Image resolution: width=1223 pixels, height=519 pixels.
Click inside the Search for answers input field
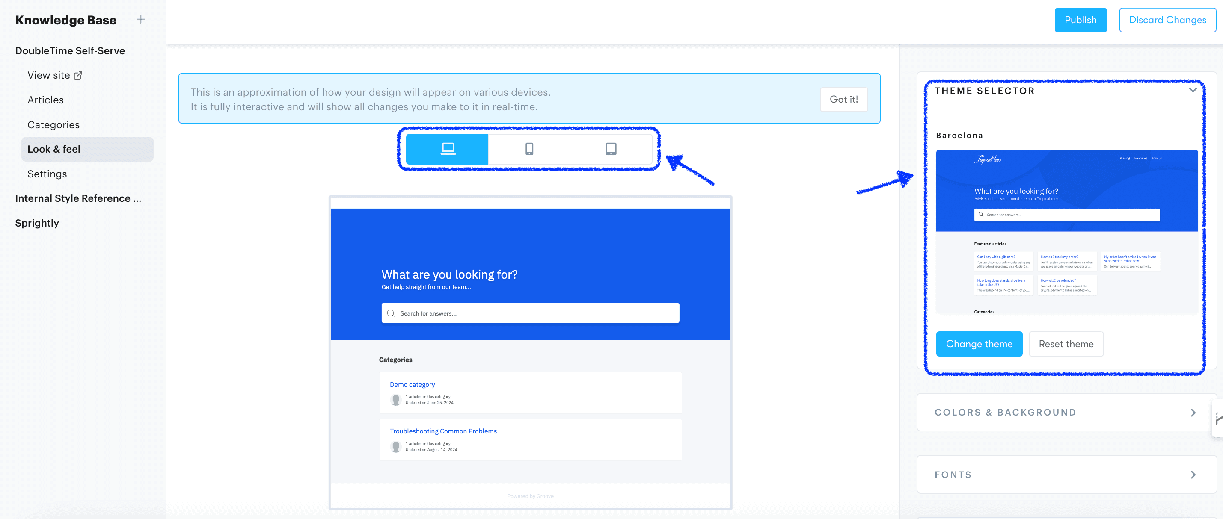coord(475,313)
